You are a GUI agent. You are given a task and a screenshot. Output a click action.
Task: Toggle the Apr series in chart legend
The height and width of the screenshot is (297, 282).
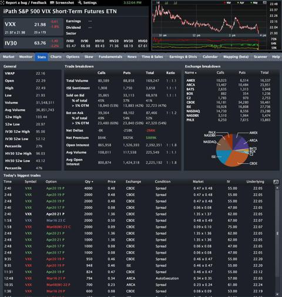241,3
